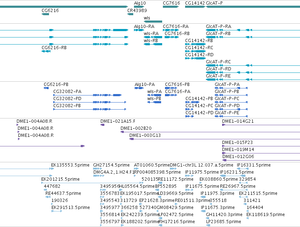Click the wls-RA transcript label

click(x=151, y=33)
